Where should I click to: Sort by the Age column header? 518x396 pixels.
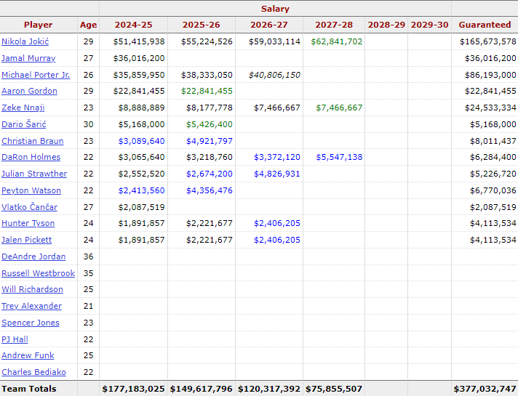tap(89, 25)
